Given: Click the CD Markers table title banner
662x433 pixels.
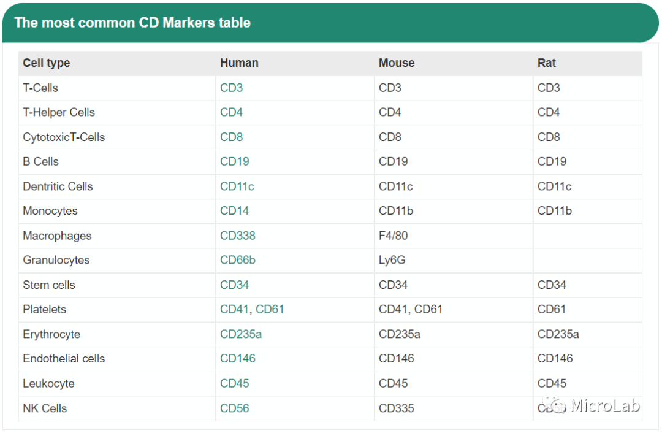Looking at the screenshot, I should click(x=132, y=23).
